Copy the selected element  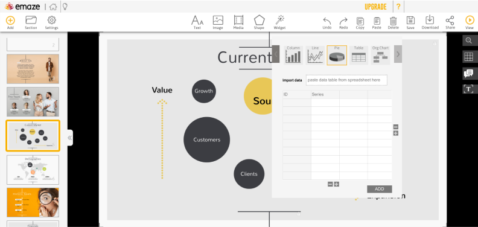tap(360, 23)
